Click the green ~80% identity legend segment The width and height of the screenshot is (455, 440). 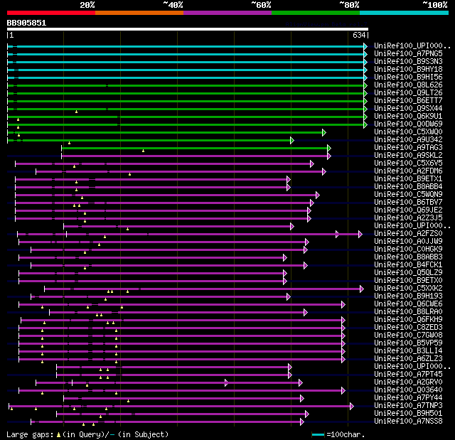(316, 13)
